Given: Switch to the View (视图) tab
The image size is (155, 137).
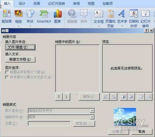Looking at the screenshot, I should [91, 4].
